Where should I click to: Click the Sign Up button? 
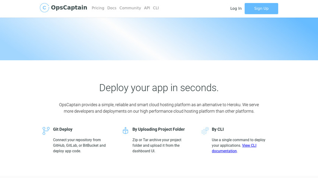[x=261, y=9]
